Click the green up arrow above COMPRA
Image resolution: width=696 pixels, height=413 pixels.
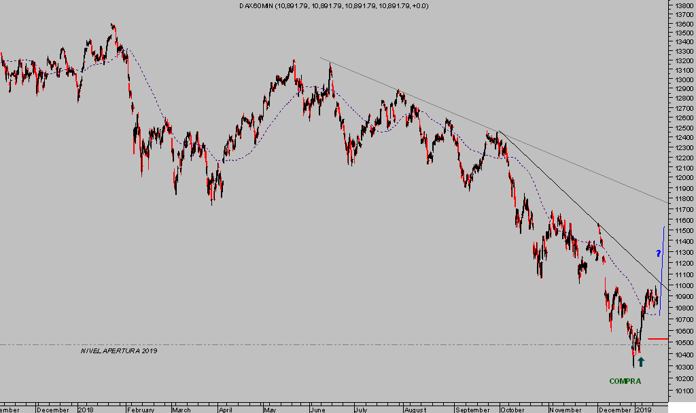[640, 361]
